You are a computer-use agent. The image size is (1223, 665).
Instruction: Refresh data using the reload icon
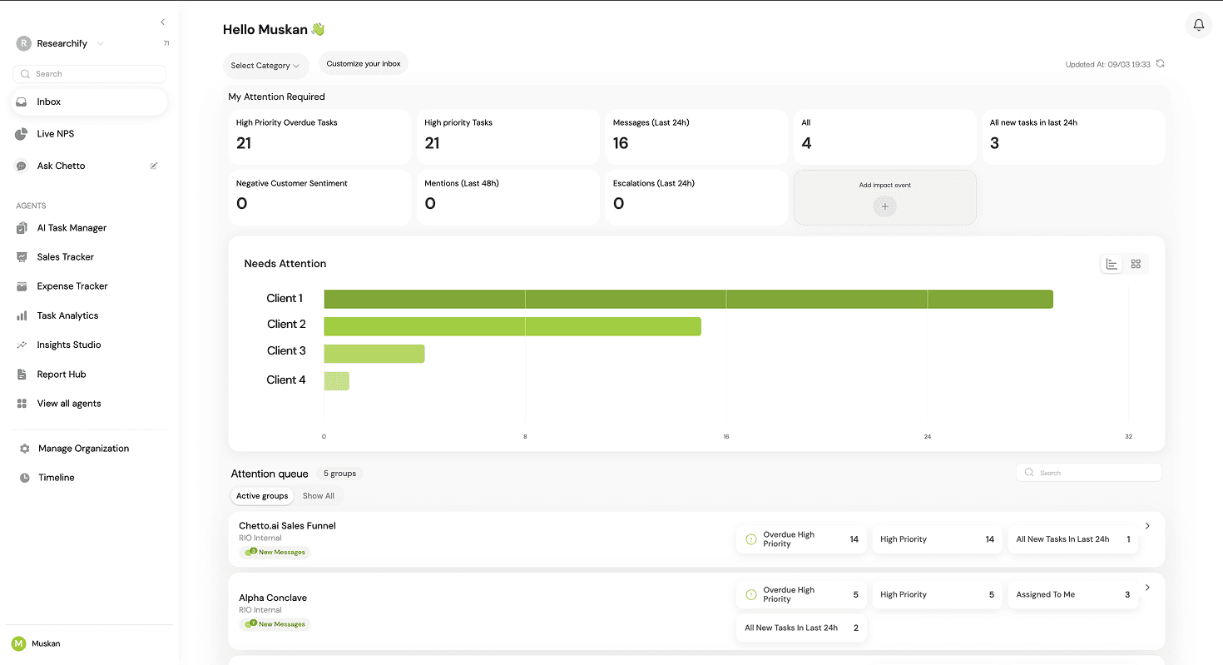1161,63
